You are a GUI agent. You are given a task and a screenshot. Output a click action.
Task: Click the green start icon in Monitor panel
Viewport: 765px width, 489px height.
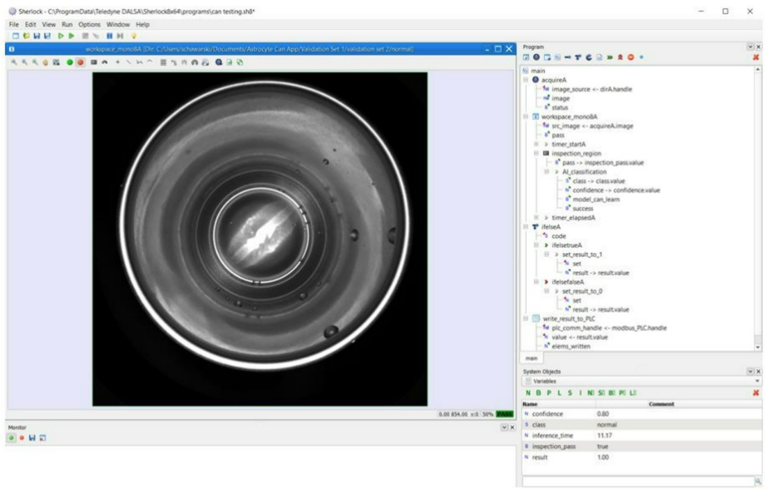pyautogui.click(x=11, y=438)
